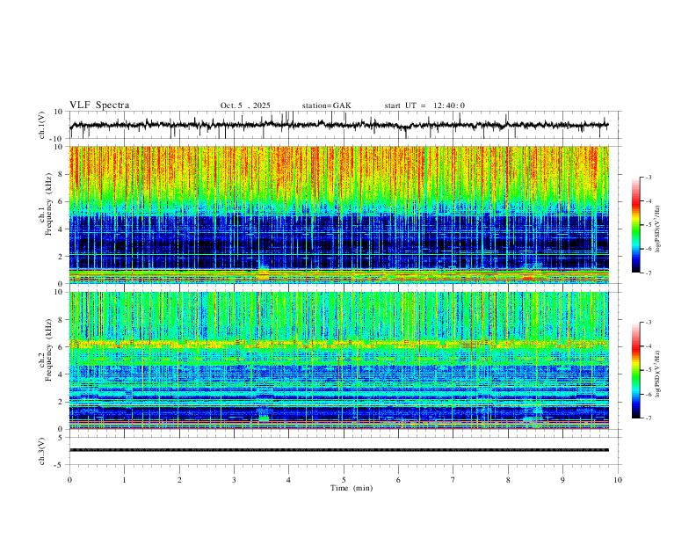Click the time axis tick label '3'
This screenshot has width=696, height=538.
coord(234,480)
